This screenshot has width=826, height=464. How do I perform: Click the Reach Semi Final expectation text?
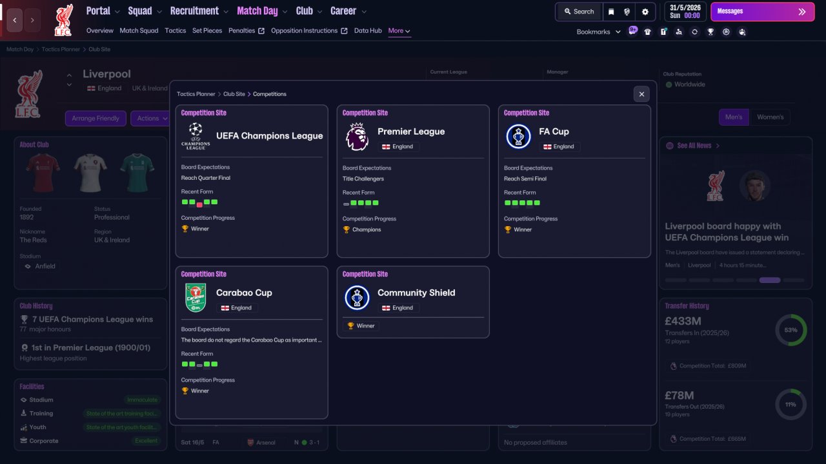point(525,179)
